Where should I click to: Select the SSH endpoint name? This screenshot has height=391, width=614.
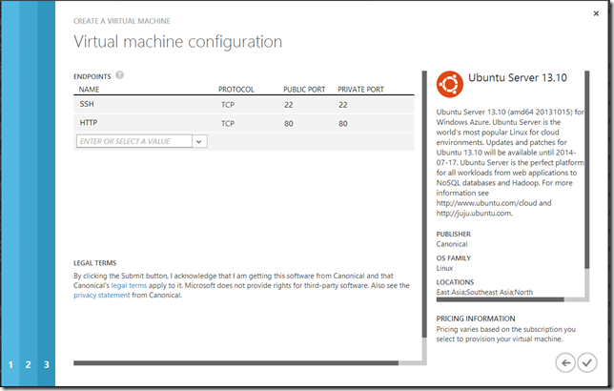(87, 104)
